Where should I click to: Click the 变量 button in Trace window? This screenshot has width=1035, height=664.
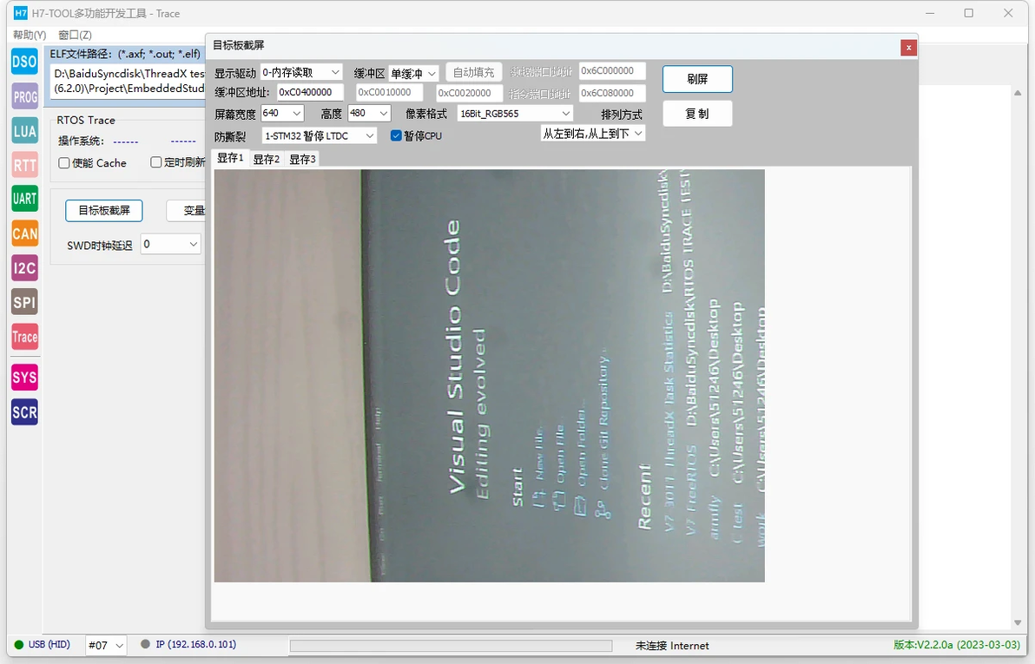point(186,211)
